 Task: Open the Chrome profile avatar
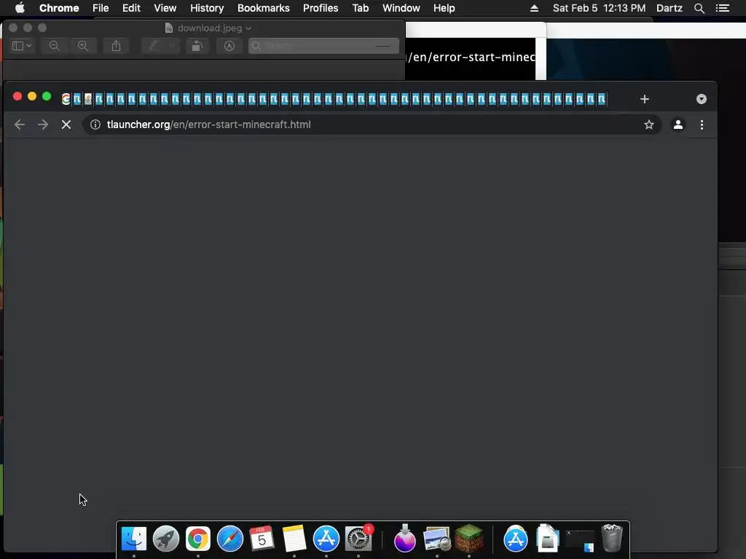[678, 124]
